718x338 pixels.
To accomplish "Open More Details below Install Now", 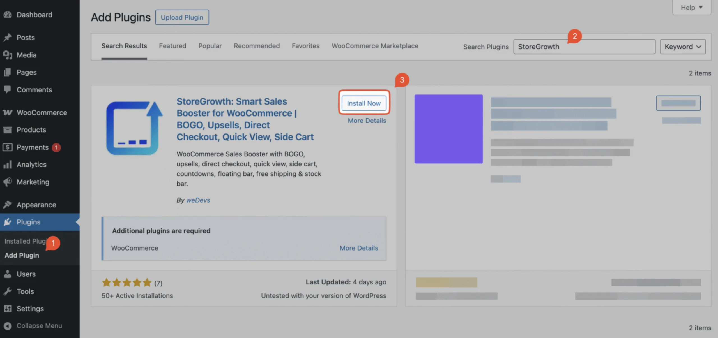I will click(367, 121).
